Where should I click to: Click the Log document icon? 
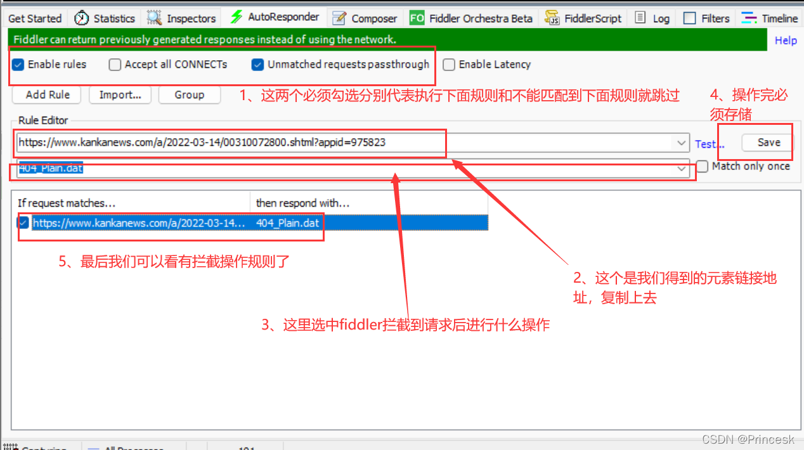(x=641, y=18)
